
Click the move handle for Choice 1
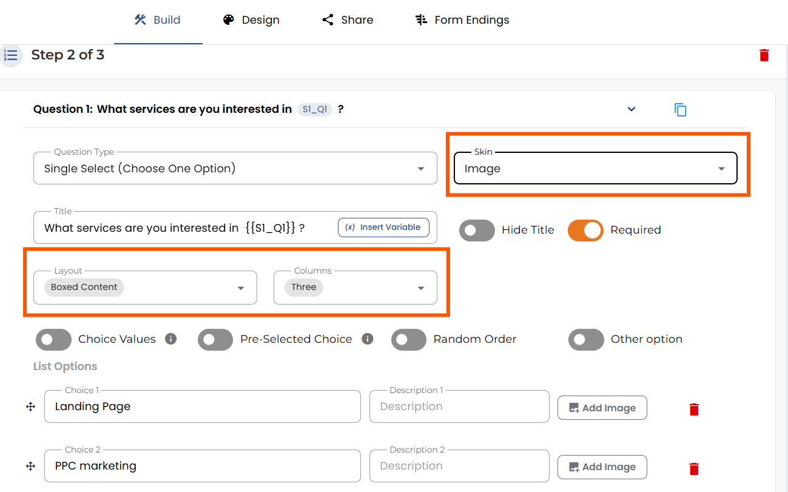pos(31,407)
